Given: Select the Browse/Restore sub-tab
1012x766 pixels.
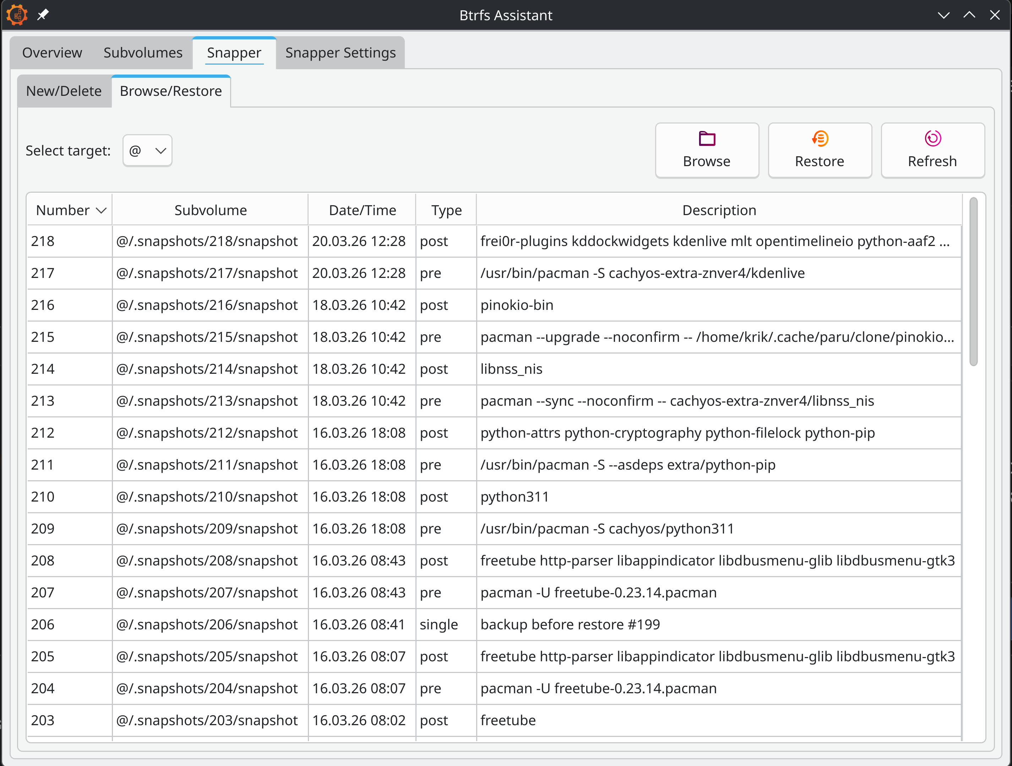Looking at the screenshot, I should coord(171,91).
